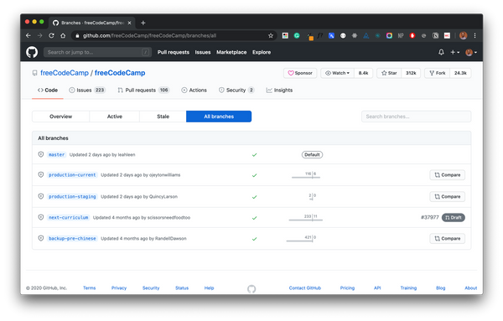Expand the Watch dropdown
This screenshot has width=503, height=321.
(337, 73)
